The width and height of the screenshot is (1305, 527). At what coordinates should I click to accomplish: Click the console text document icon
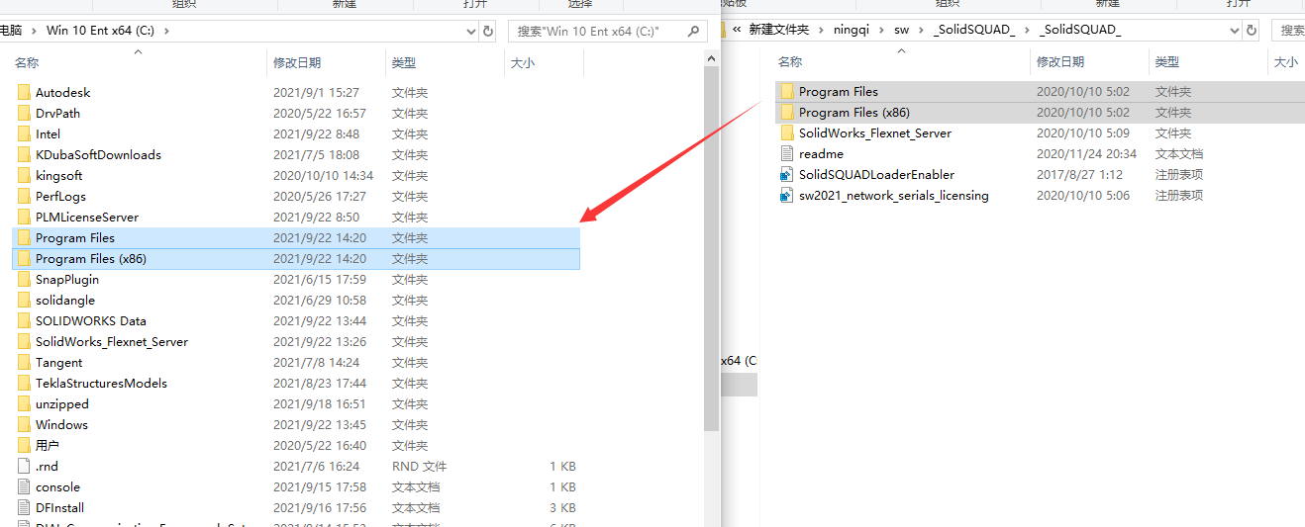[24, 487]
